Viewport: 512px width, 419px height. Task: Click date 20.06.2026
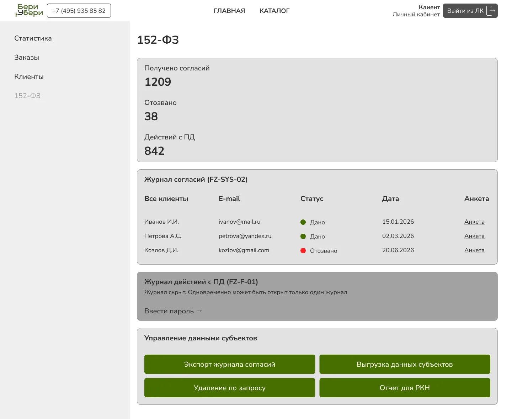(398, 250)
